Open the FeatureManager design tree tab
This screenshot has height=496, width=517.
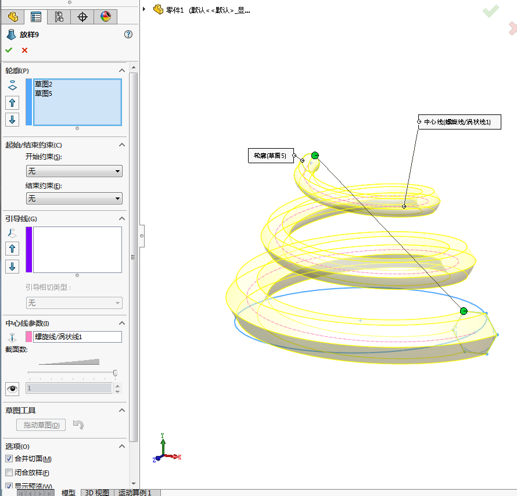[x=13, y=17]
